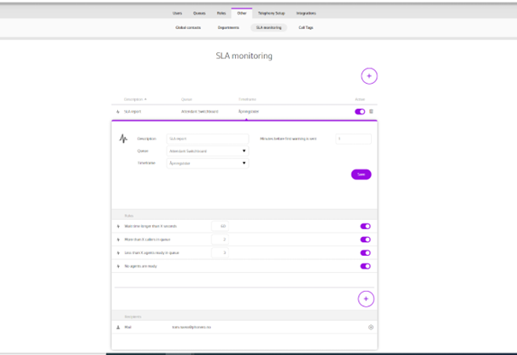Screen dimensions: 517x355
Task: Disable the Wait time longer than X seconds rule
Action: [366, 227]
